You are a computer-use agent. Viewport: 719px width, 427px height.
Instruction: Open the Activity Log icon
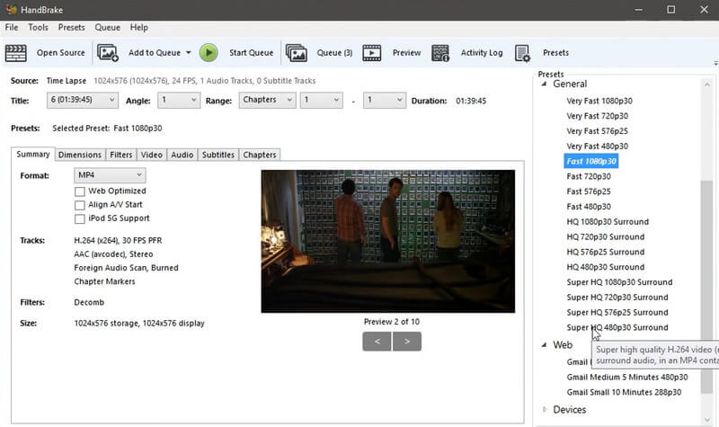point(440,53)
